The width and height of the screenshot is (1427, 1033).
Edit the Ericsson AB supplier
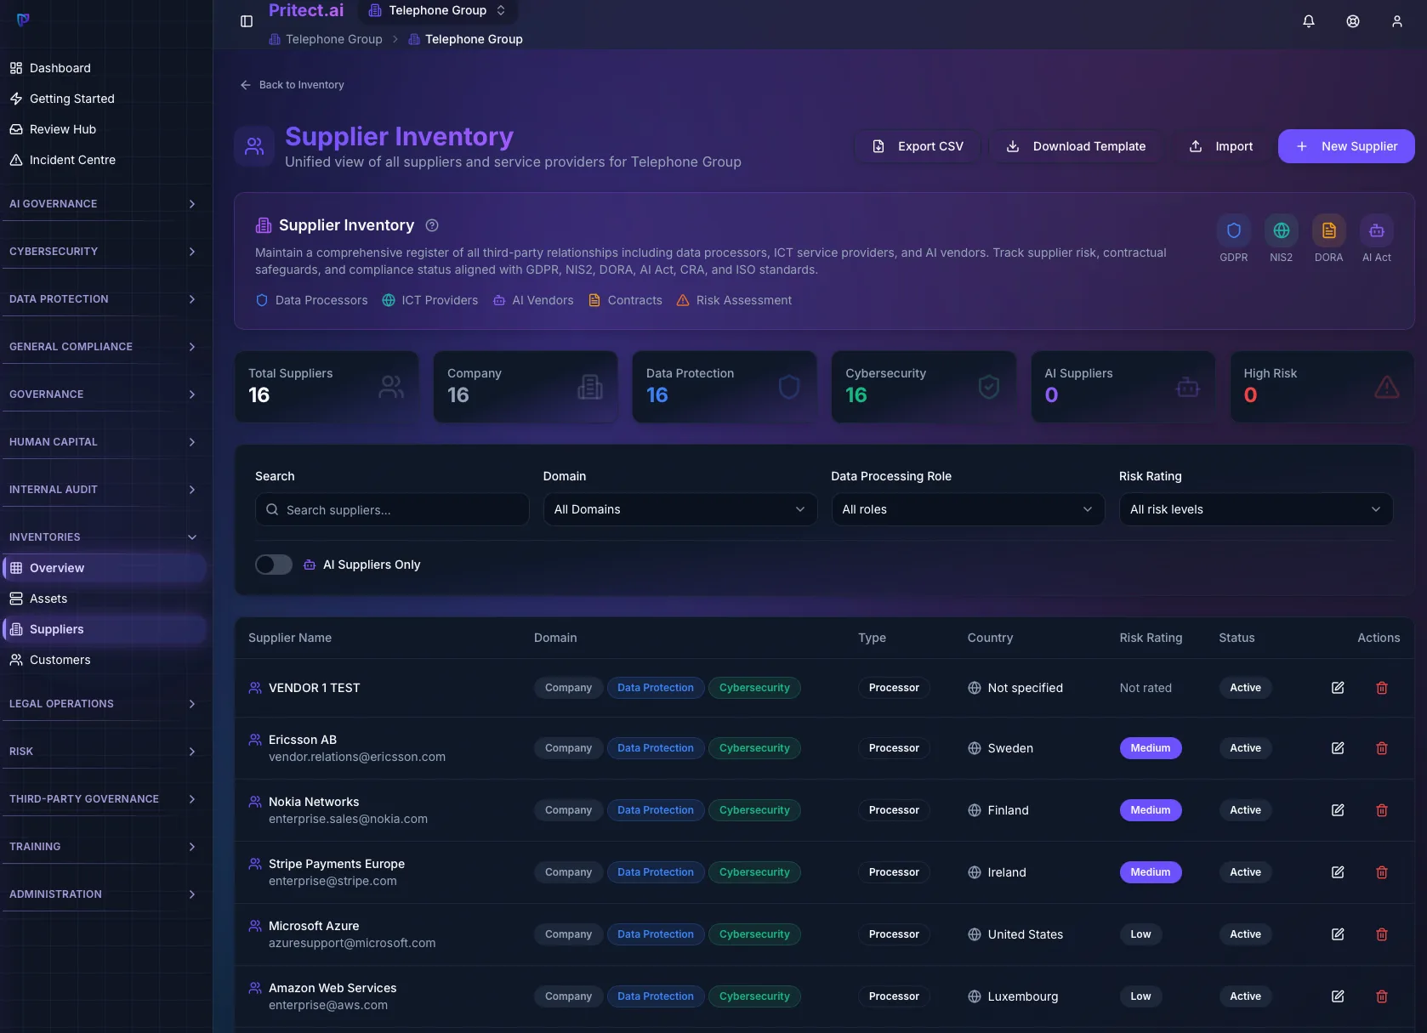click(1338, 748)
